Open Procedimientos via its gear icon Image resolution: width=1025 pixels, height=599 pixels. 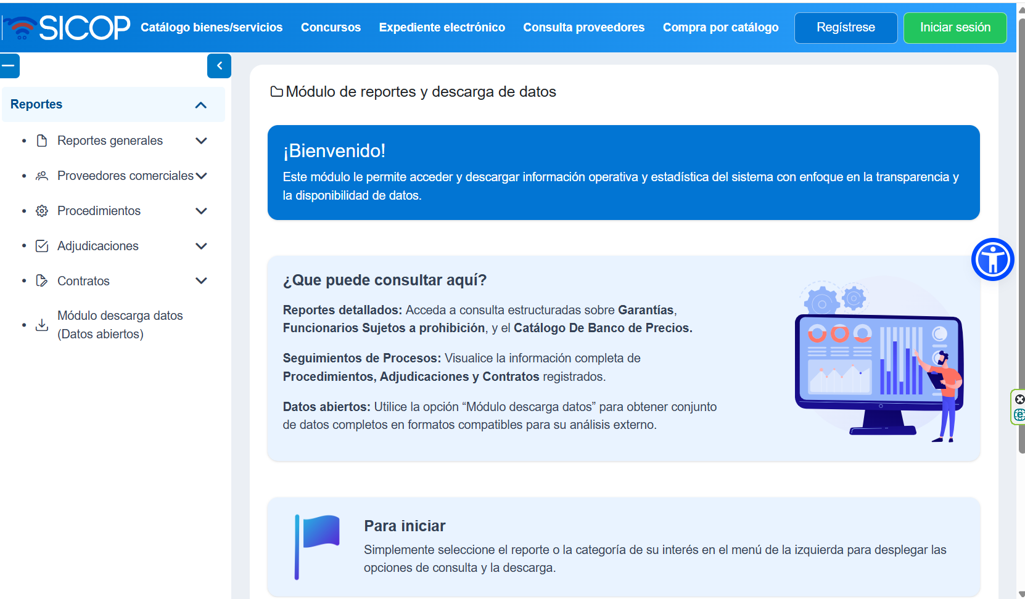(41, 210)
